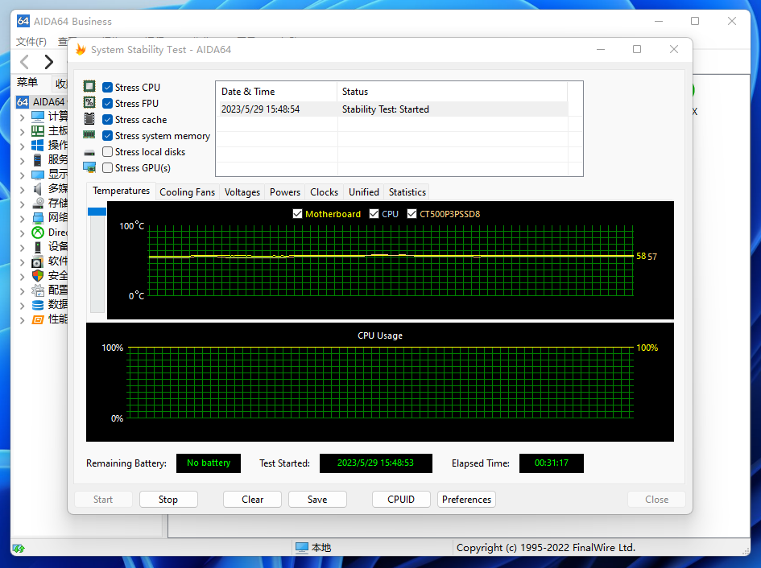The height and width of the screenshot is (568, 761).
Task: Click the flame icon in Stability Test title
Action: click(x=81, y=49)
